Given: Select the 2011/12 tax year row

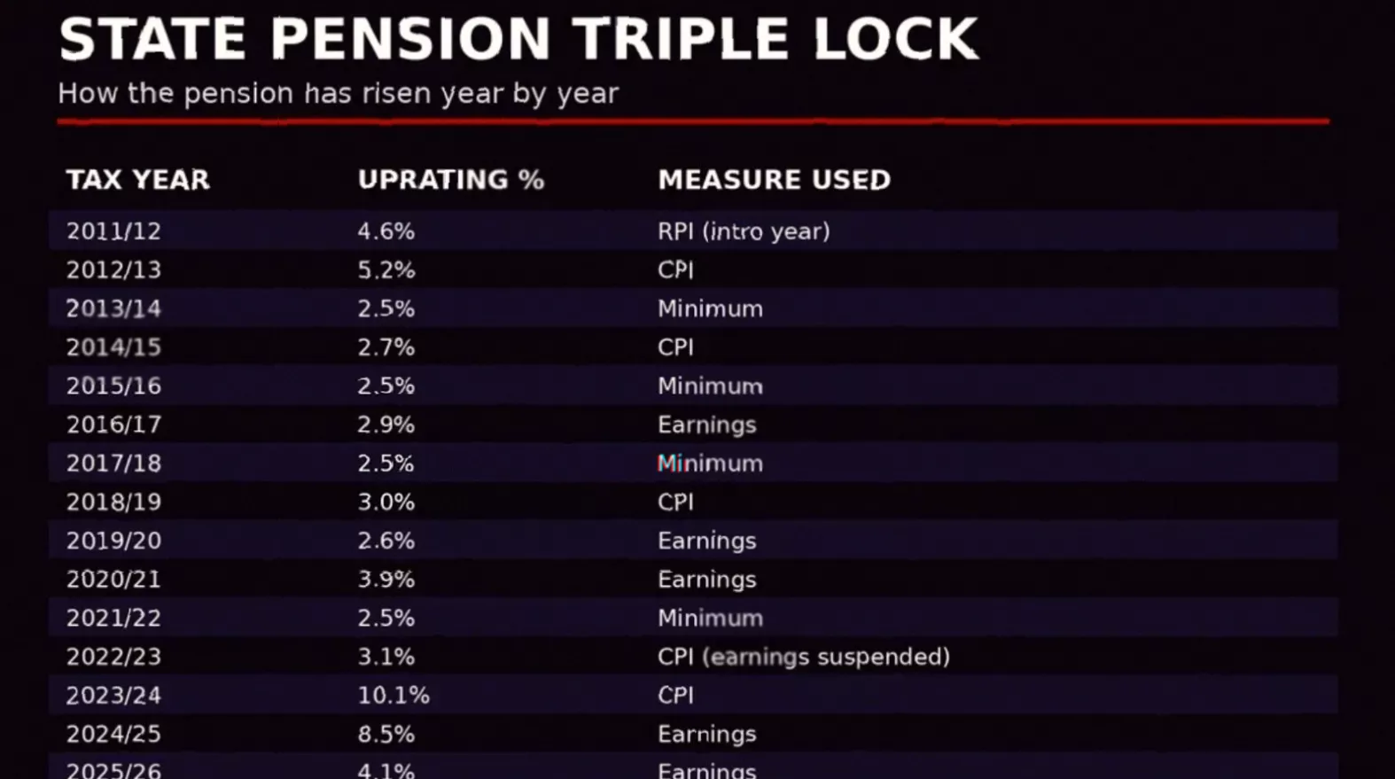Looking at the screenshot, I should (x=693, y=230).
